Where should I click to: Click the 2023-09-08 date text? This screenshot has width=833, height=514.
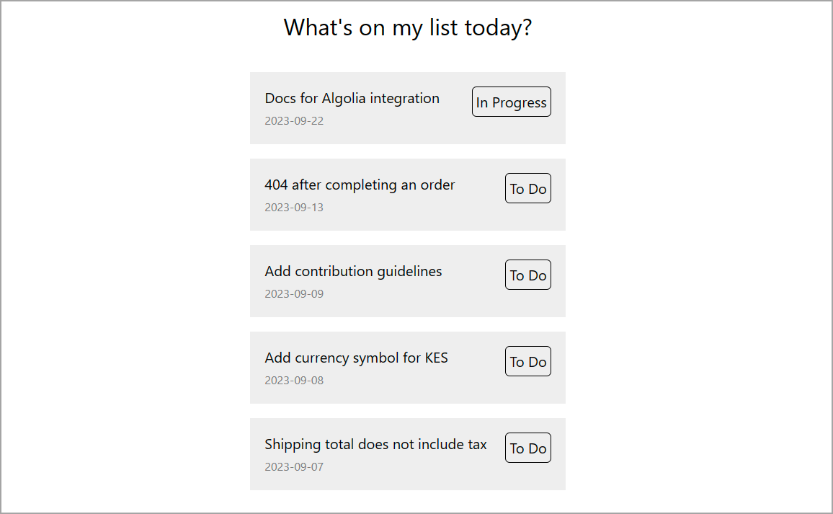click(x=294, y=380)
